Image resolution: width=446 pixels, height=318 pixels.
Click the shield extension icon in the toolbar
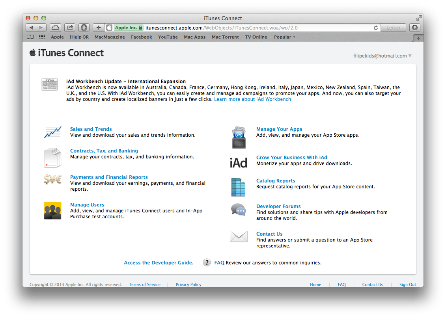click(84, 28)
